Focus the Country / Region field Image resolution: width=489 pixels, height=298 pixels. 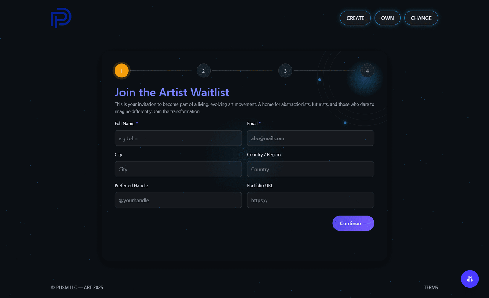(x=311, y=169)
